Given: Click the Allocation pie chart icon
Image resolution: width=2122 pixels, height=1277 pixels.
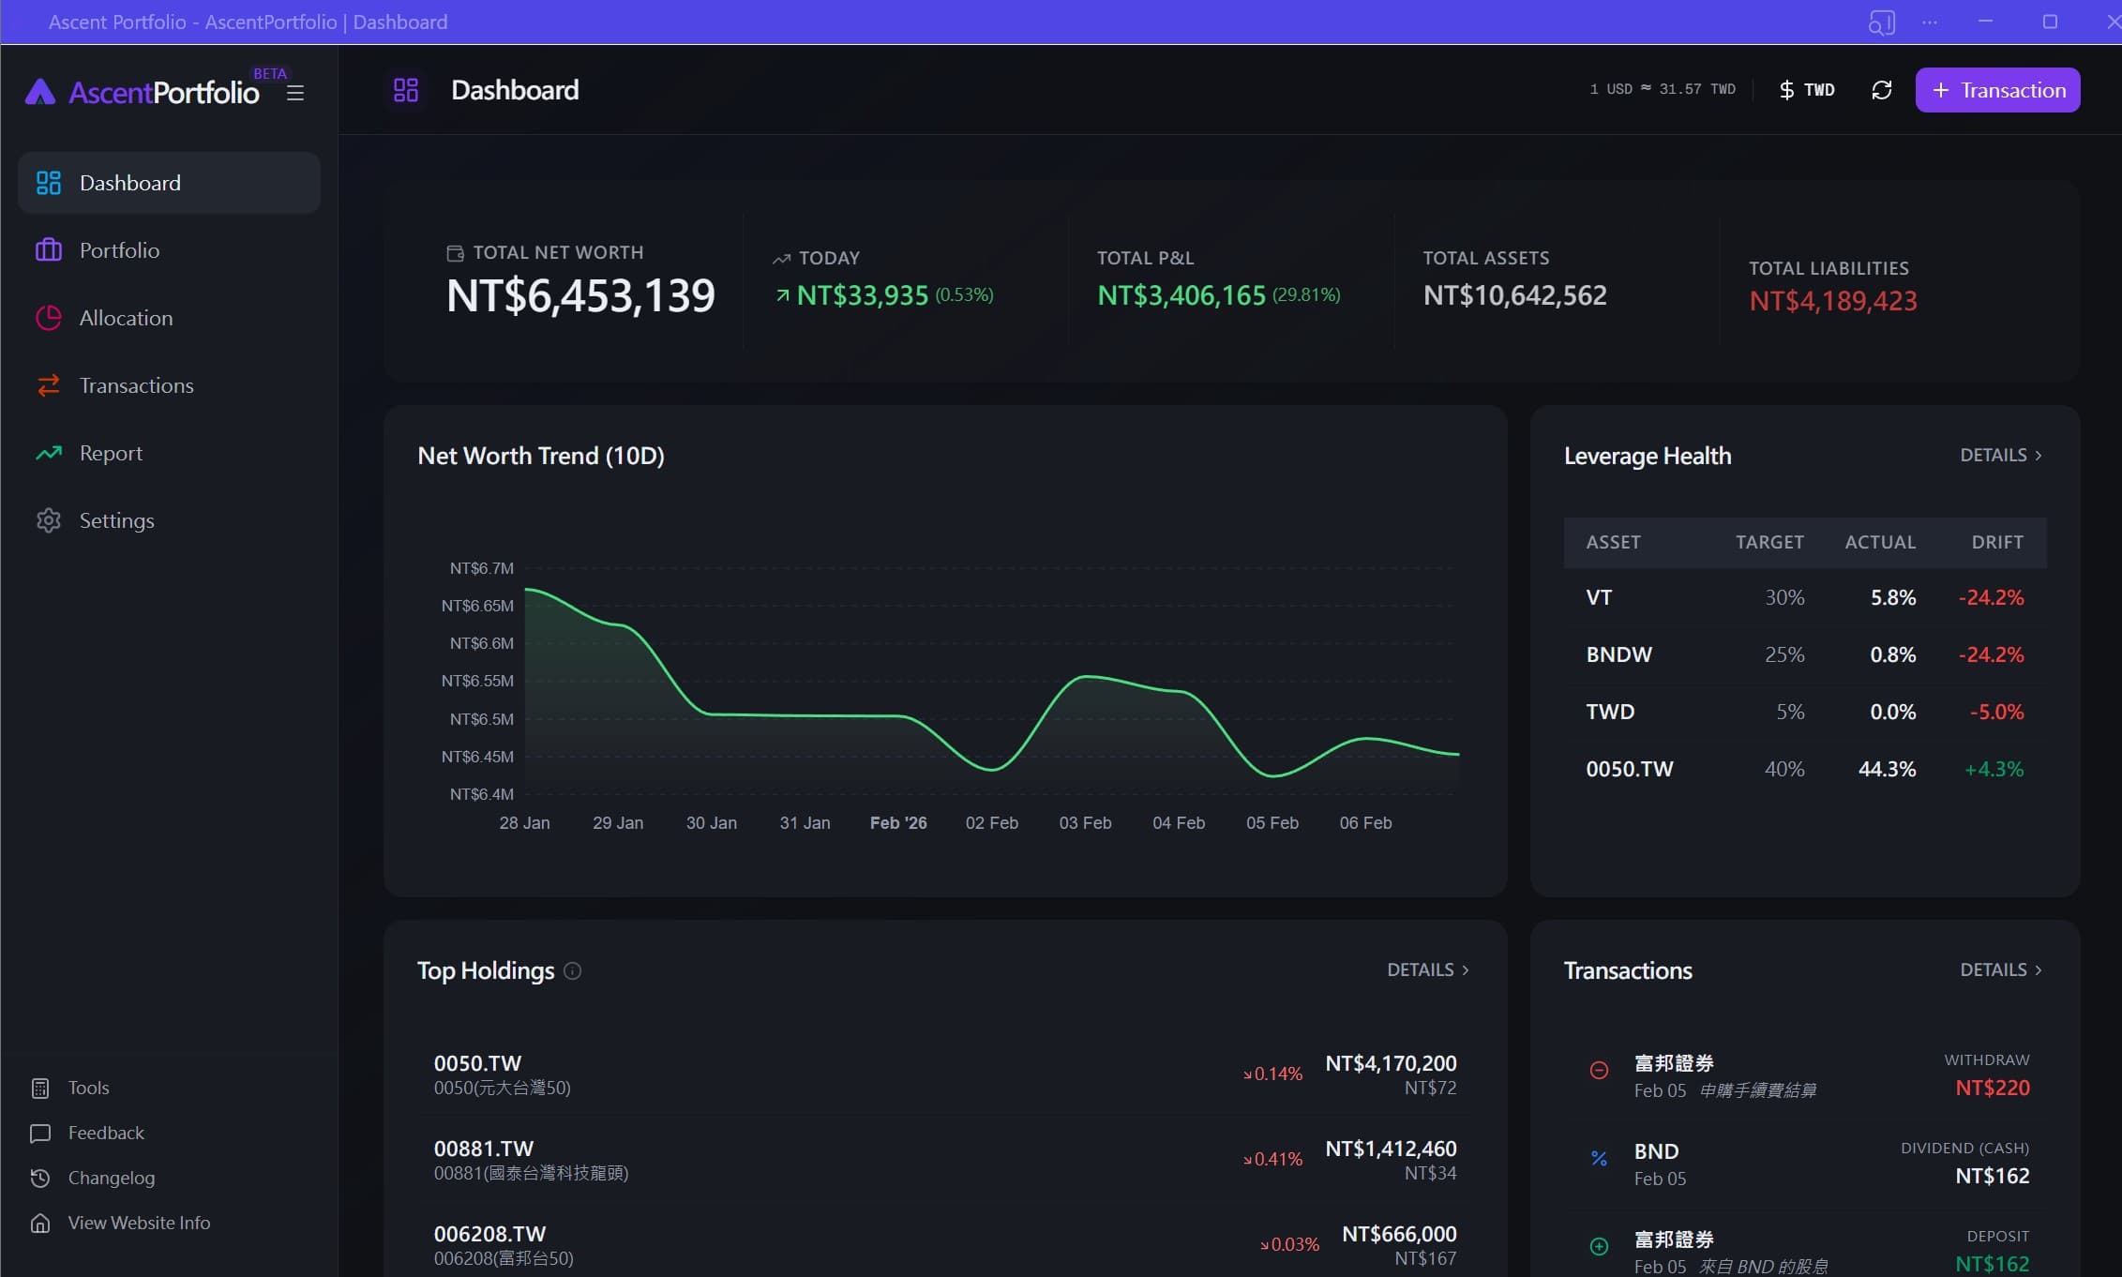Looking at the screenshot, I should pyautogui.click(x=49, y=318).
